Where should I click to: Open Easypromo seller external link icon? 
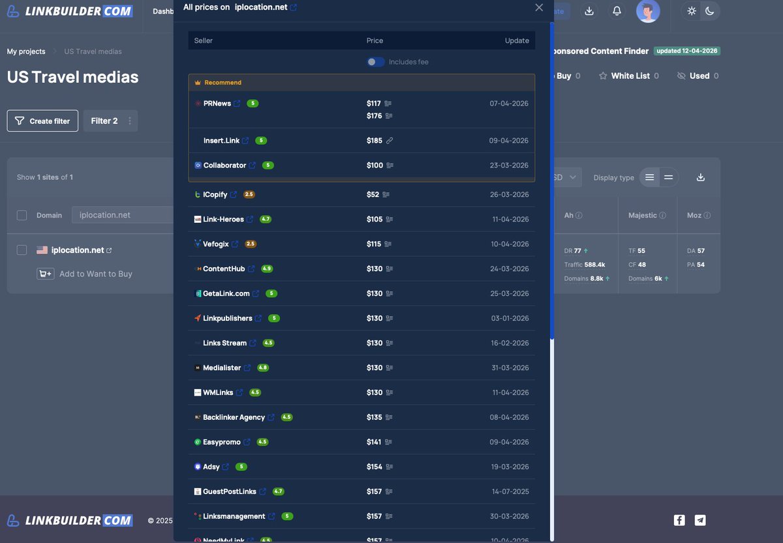247,443
